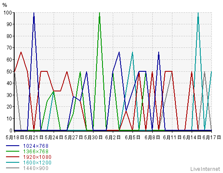
Task: Click the 6月14日 x-axis date label
Action: tap(192, 138)
